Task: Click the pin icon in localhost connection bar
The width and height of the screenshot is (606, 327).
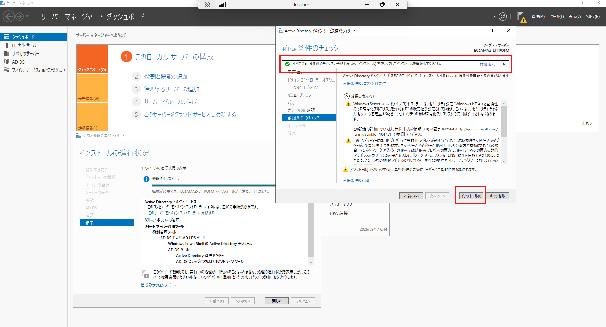Action: point(208,4)
